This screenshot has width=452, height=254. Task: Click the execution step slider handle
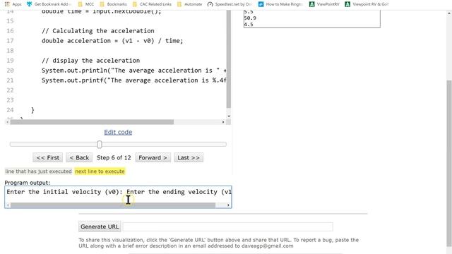(100, 144)
